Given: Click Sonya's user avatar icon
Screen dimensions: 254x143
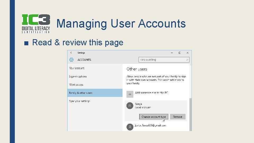Looking at the screenshot, I should pyautogui.click(x=130, y=106).
